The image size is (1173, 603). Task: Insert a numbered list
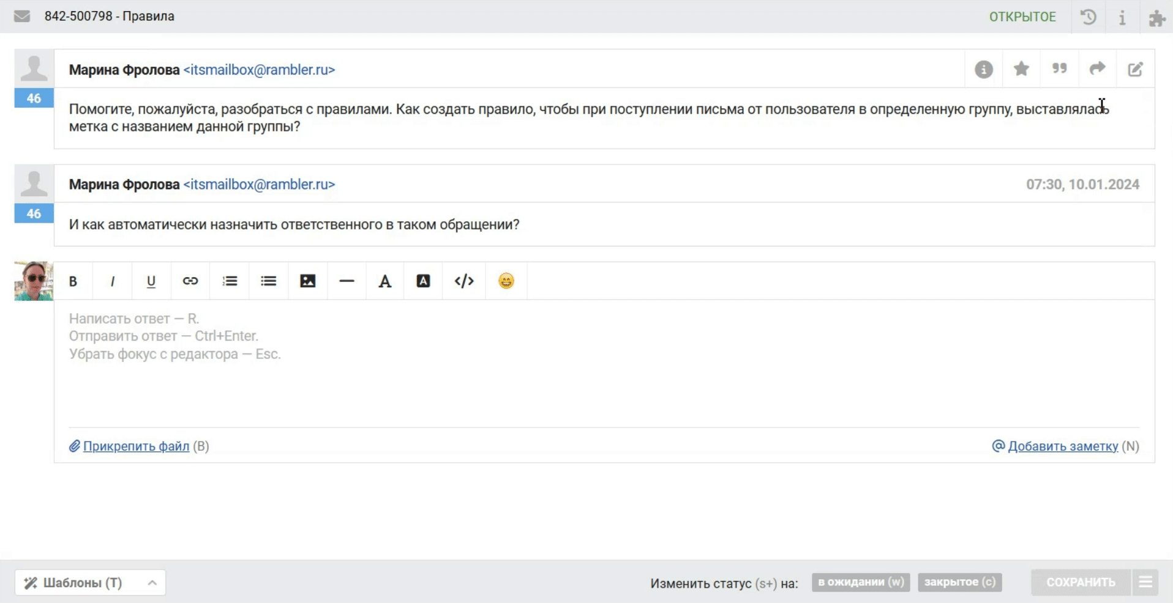[x=230, y=281]
